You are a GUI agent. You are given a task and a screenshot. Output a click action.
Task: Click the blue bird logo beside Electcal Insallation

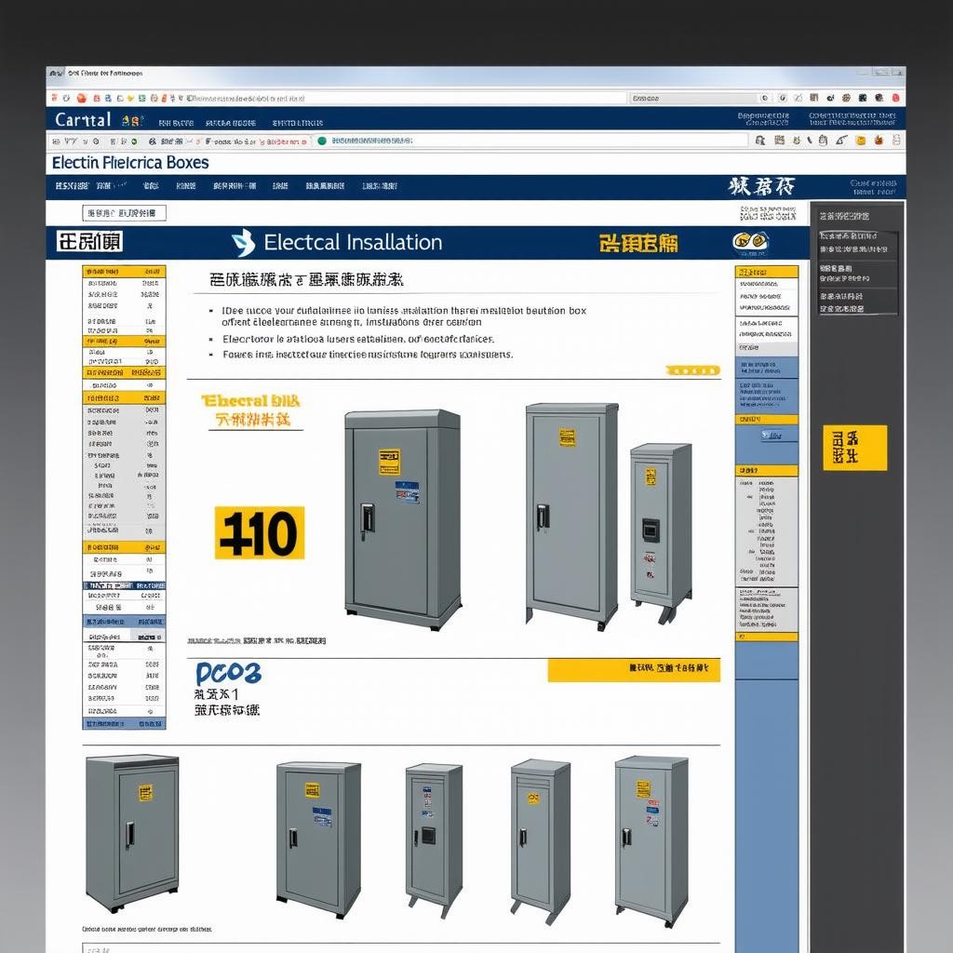click(x=243, y=243)
